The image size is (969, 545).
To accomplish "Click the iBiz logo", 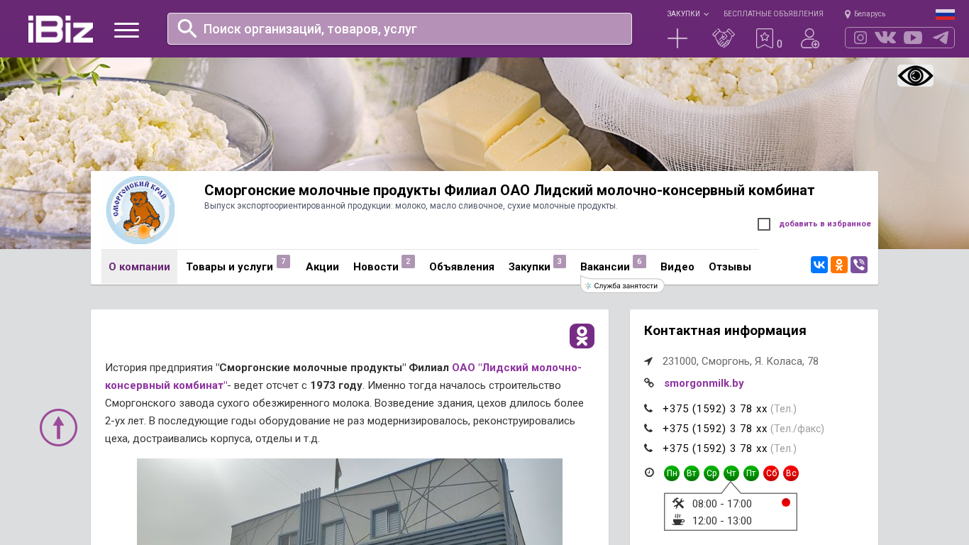I will tap(60, 29).
